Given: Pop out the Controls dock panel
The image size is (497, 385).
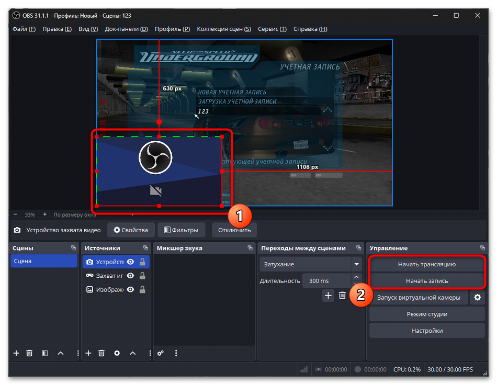Looking at the screenshot, I should pyautogui.click(x=482, y=248).
